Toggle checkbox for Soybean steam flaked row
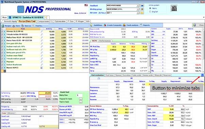 [x=2, y=55]
